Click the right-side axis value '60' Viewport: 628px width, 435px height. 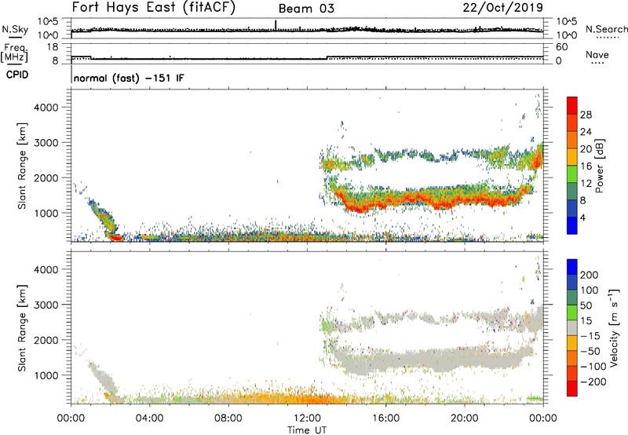tap(561, 47)
